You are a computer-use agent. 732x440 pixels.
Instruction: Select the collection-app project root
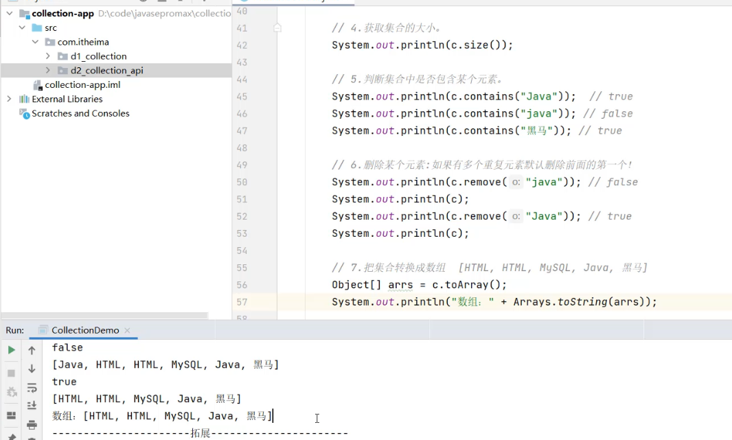click(x=62, y=14)
